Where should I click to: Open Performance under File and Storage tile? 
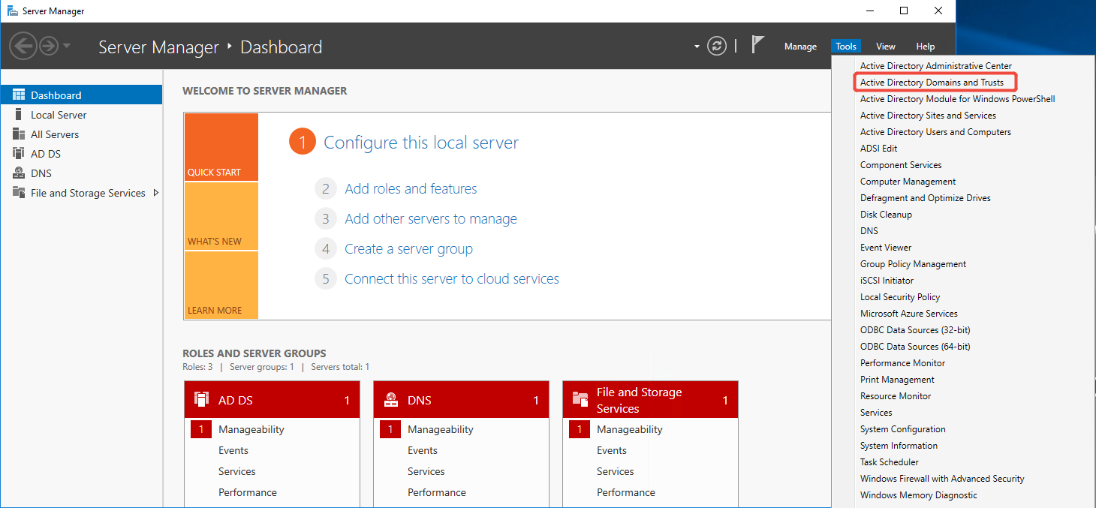(x=626, y=493)
